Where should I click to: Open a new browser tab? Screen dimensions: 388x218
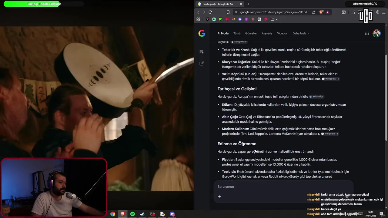pyautogui.click(x=249, y=4)
